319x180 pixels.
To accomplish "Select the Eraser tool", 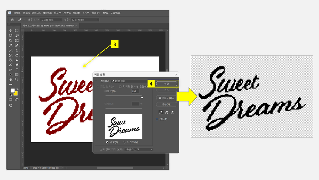I will pos(17,55).
